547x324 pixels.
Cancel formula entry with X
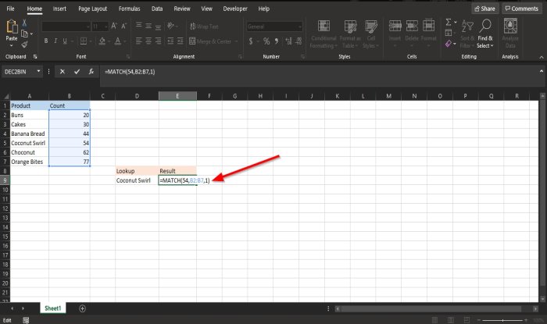[x=62, y=72]
